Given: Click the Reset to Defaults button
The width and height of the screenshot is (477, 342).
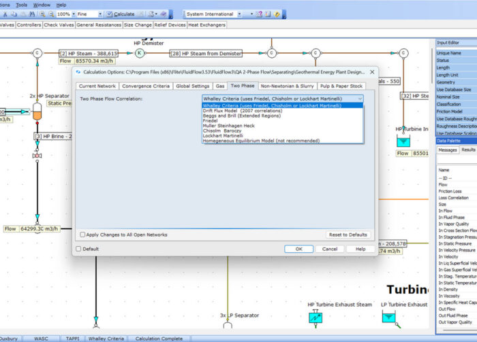Looking at the screenshot, I should click(348, 235).
